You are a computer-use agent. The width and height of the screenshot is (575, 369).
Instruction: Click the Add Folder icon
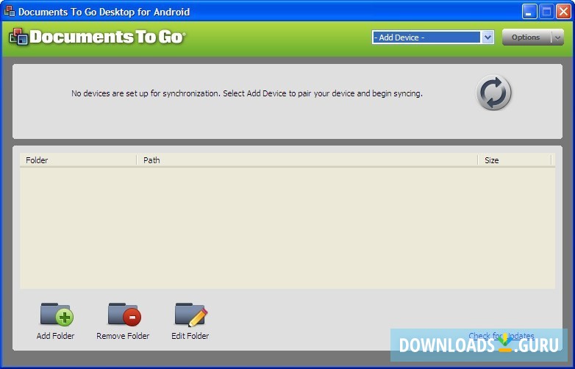pos(57,315)
